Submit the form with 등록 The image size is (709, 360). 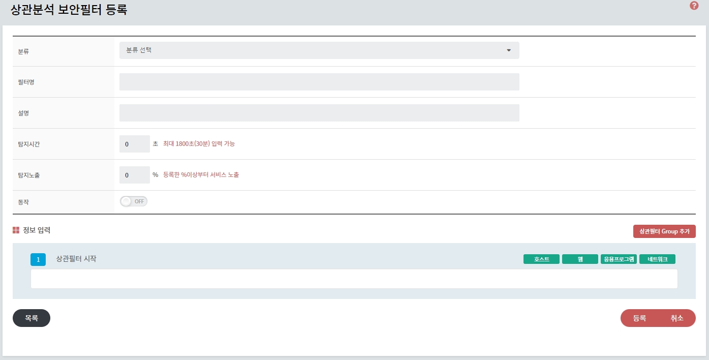[x=639, y=318]
